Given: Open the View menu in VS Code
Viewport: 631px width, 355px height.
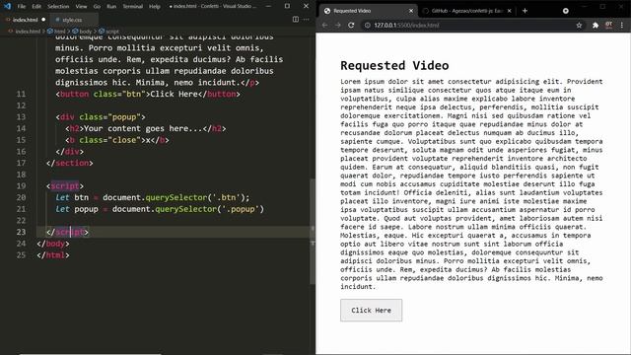Looking at the screenshot, I should (81, 7).
